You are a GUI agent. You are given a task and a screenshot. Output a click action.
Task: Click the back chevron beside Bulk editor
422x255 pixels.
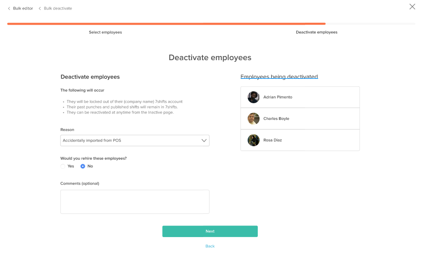(x=10, y=8)
